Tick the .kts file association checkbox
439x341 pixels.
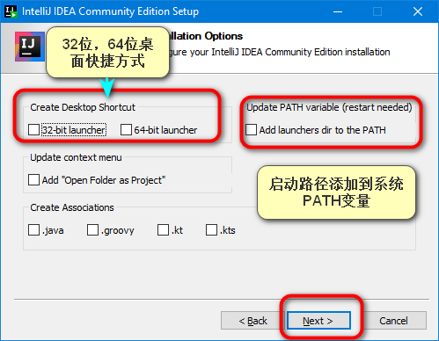[211, 230]
